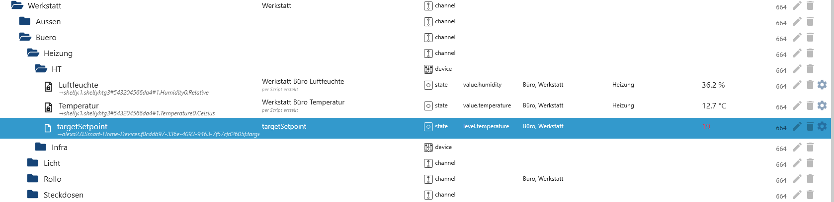Click the level.temperature role of targetSetpoint
This screenshot has width=834, height=202.
click(486, 127)
